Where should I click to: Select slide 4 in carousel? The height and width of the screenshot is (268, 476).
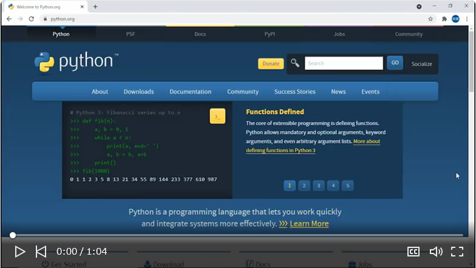pos(333,185)
